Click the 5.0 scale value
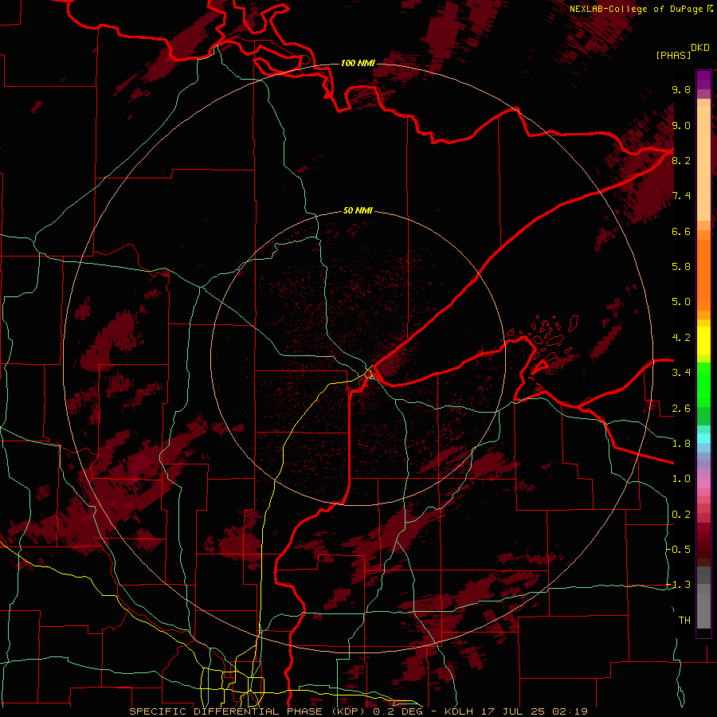This screenshot has width=717, height=717. point(681,302)
